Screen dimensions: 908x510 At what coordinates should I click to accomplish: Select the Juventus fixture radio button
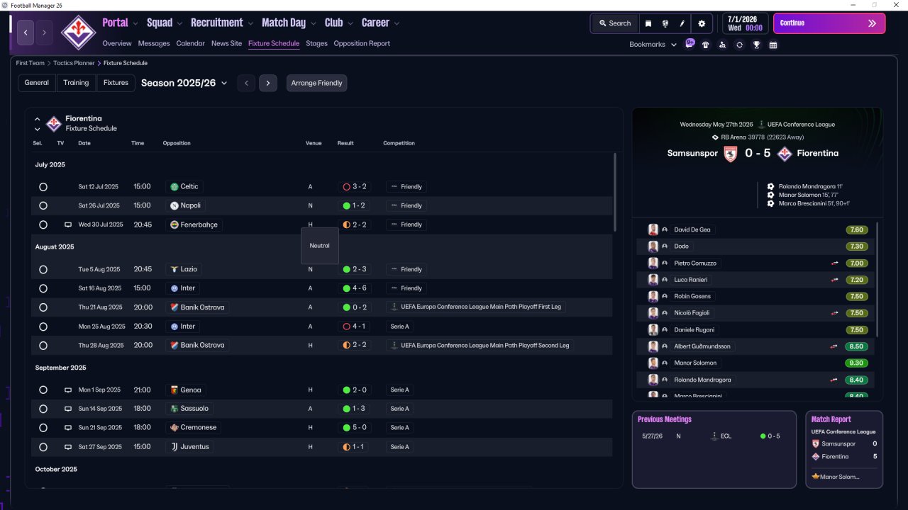43,447
